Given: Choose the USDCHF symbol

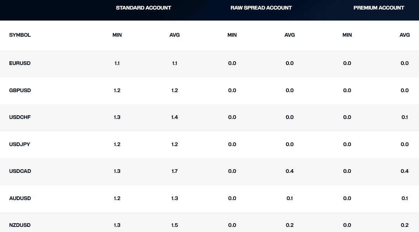Looking at the screenshot, I should click(20, 117).
